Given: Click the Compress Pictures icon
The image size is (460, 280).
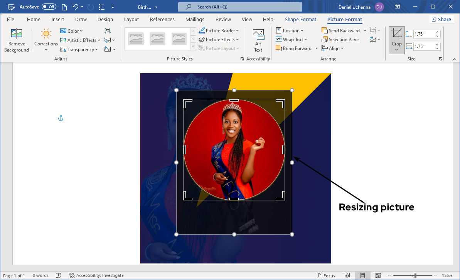Looking at the screenshot, I should pos(108,31).
